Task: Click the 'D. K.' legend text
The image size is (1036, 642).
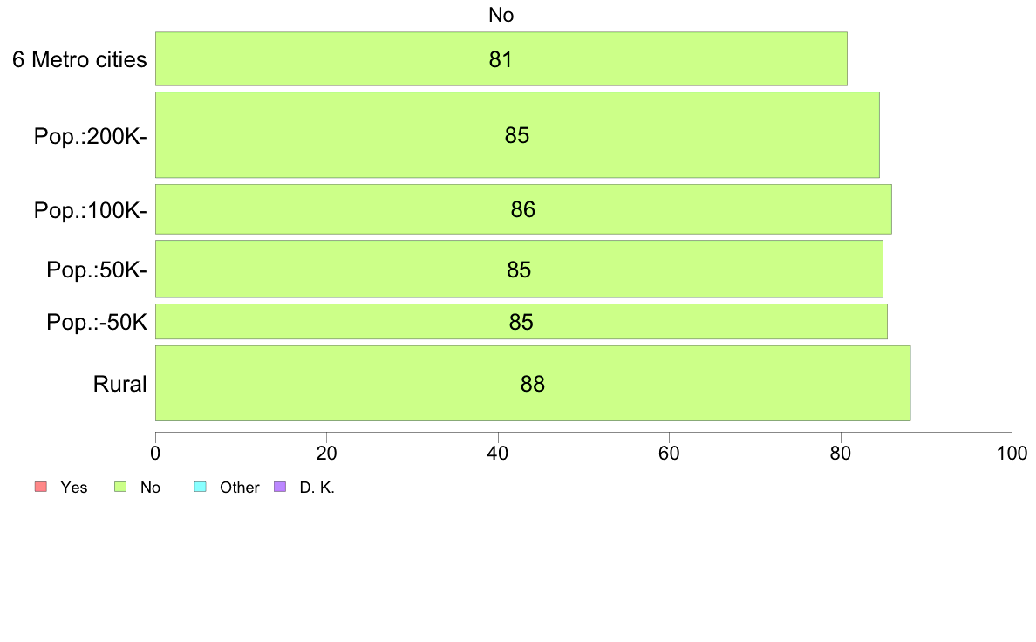Action: click(x=317, y=488)
